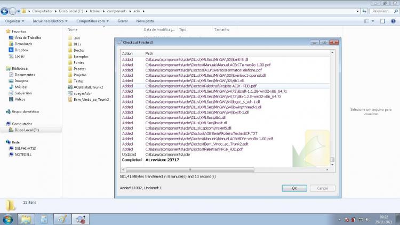Viewport: 400px width, 225px height.
Task: Select the Doctos folder
Action: (76, 50)
